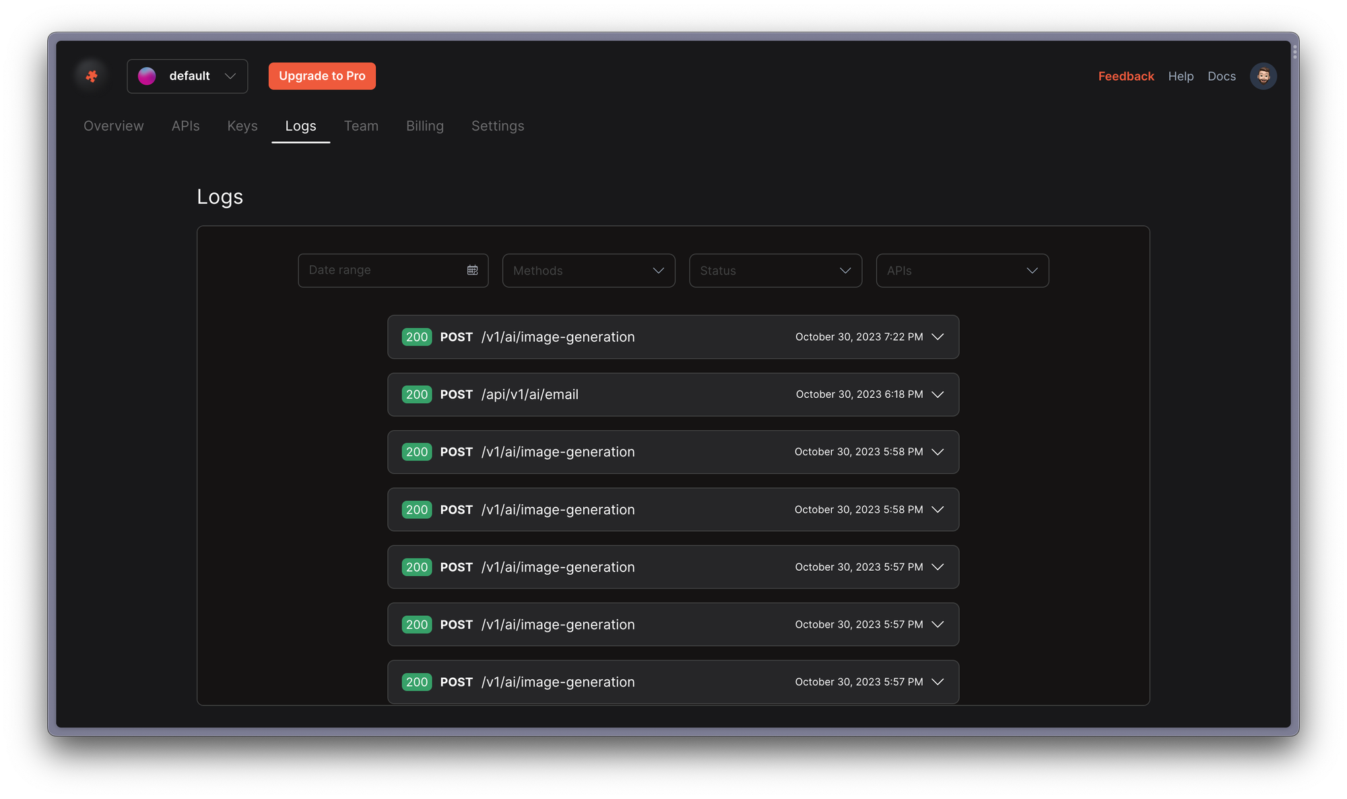
Task: Switch to the Team tab
Action: (361, 126)
